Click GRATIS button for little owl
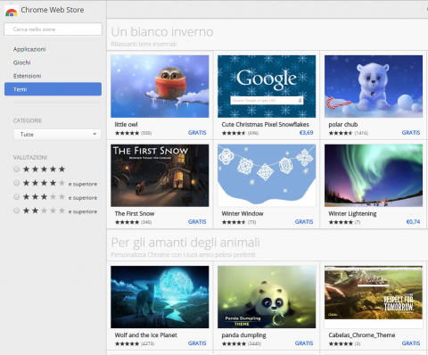 pyautogui.click(x=197, y=133)
